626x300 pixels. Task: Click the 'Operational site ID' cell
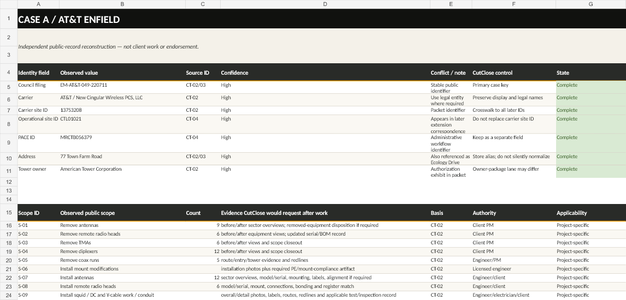click(38, 124)
